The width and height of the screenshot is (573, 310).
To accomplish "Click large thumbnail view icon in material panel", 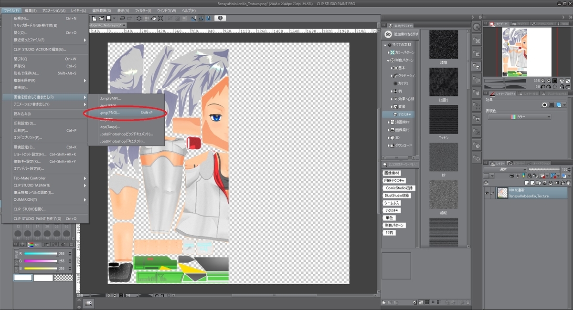I will pyautogui.click(x=427, y=302).
